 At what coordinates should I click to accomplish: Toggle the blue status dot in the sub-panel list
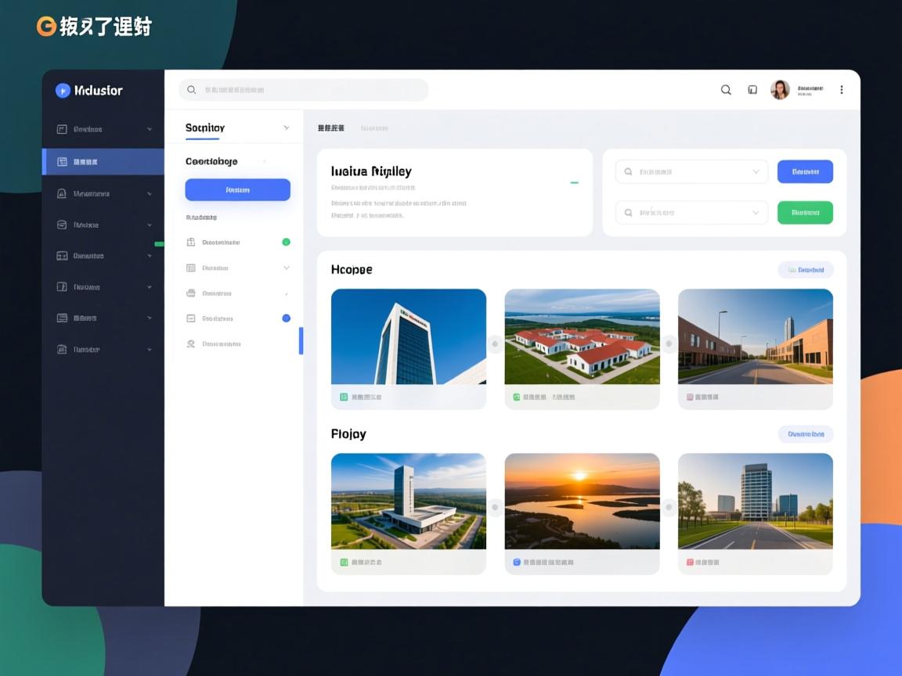pyautogui.click(x=286, y=318)
